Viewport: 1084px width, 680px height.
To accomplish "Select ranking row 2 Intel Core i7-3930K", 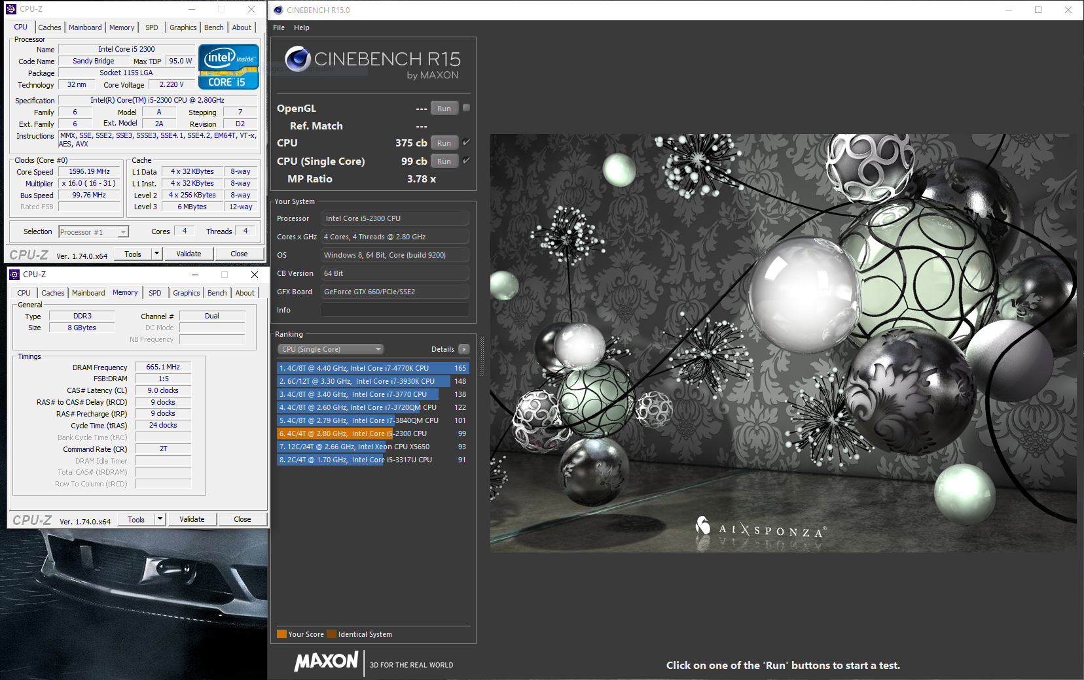I will point(372,381).
